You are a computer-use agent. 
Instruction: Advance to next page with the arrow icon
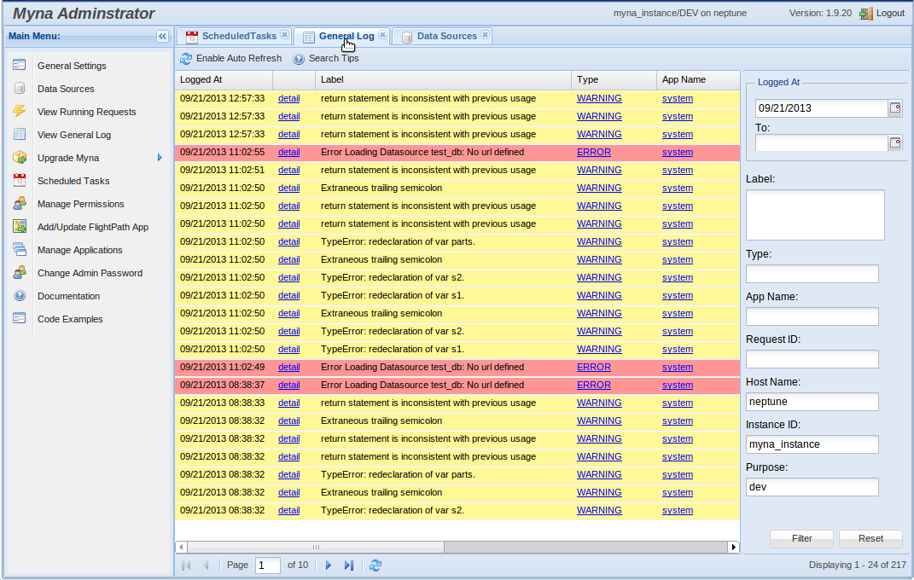pos(329,565)
